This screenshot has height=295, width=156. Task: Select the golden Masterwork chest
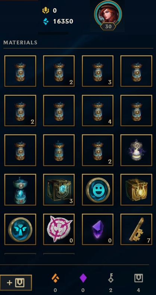[x=136, y=190]
